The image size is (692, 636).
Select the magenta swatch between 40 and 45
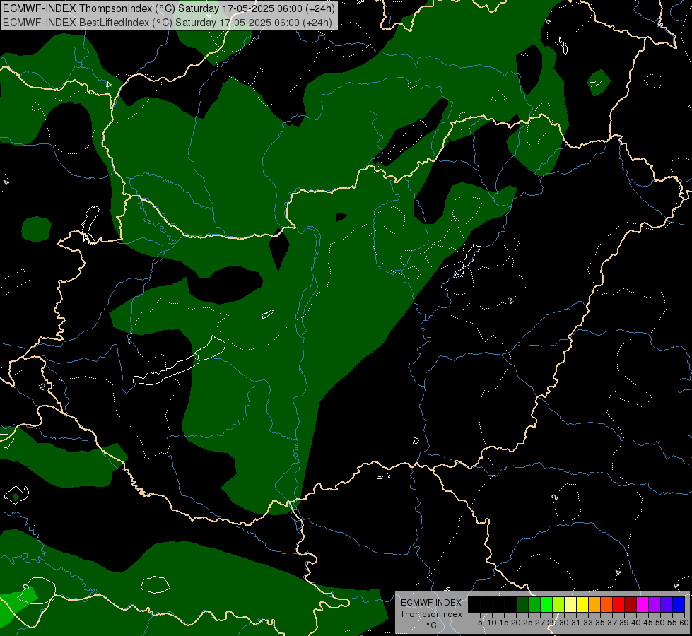coord(643,604)
